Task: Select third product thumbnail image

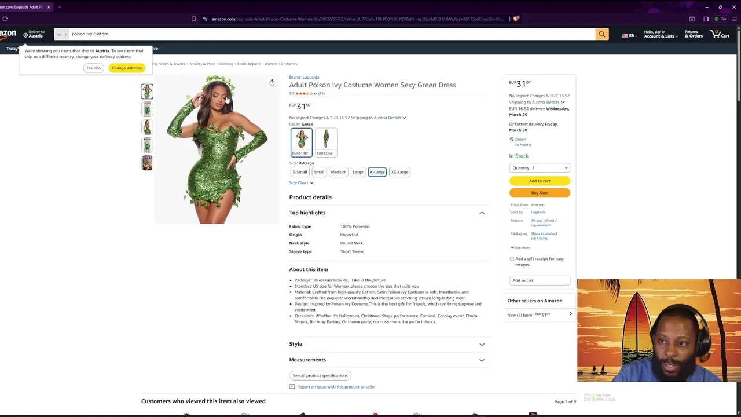Action: coord(147,127)
